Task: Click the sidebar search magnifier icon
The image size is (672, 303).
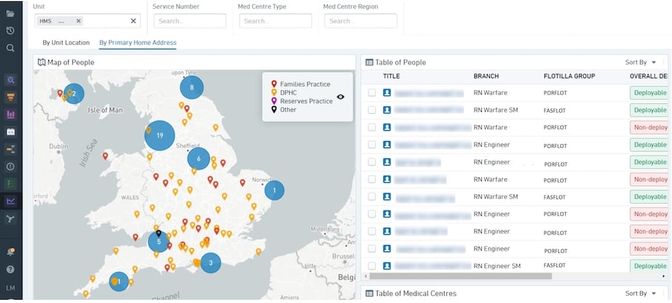Action: pos(10,48)
